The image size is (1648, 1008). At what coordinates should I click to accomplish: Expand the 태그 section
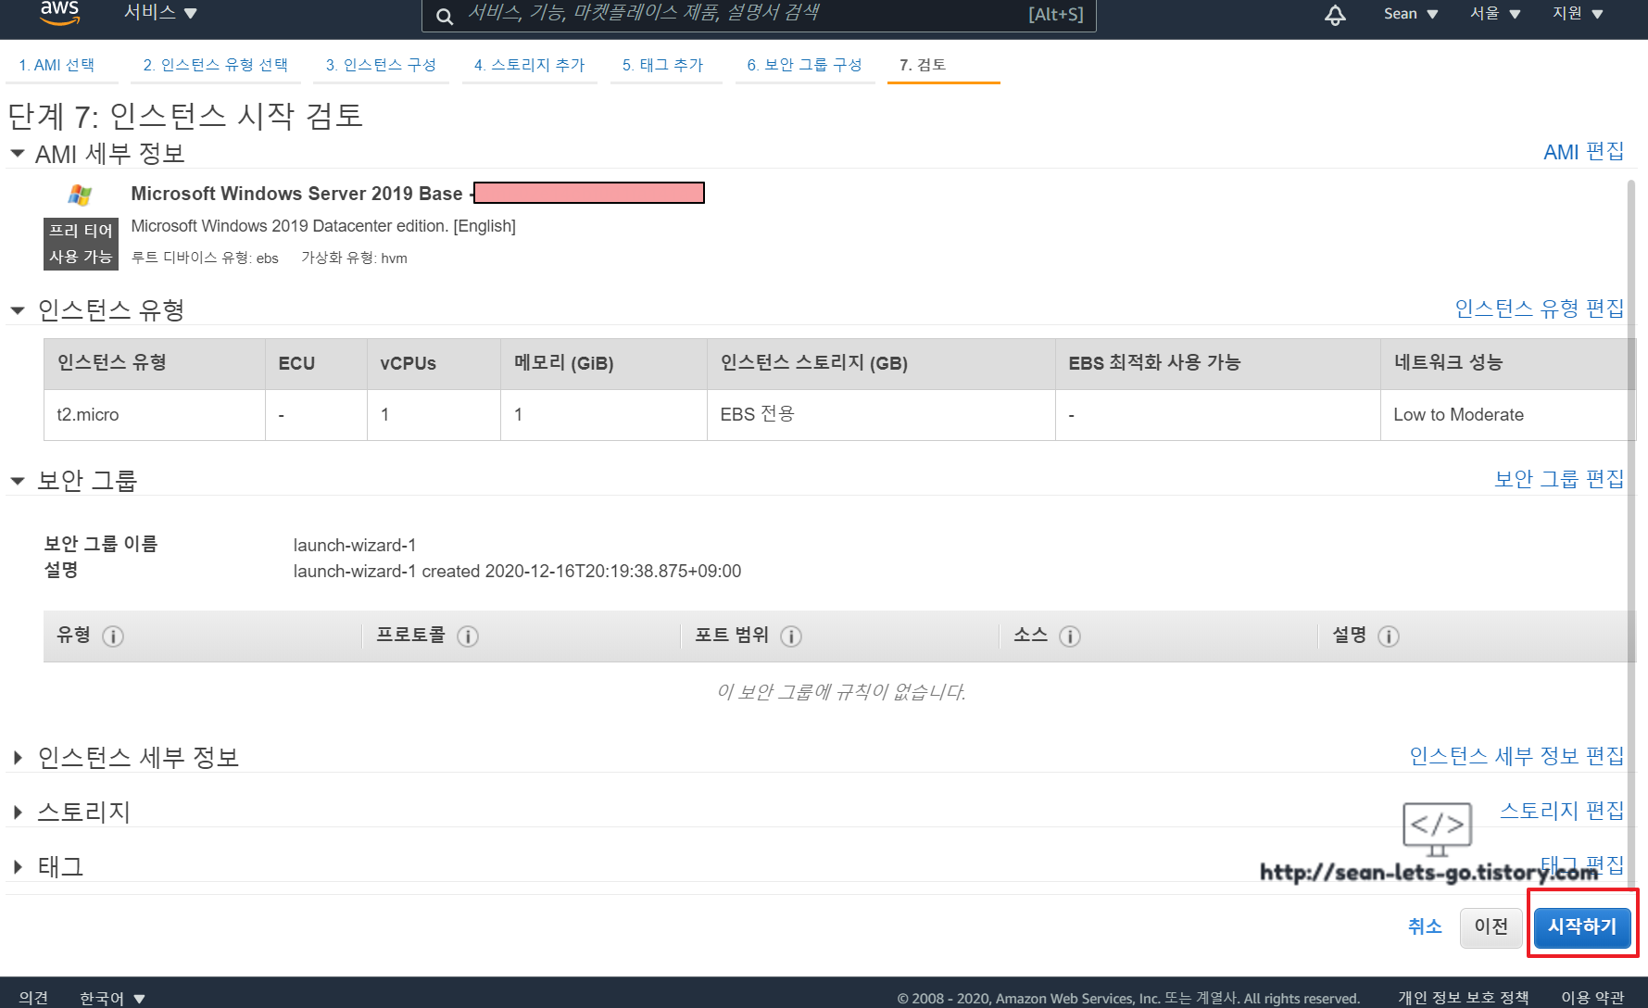[18, 867]
